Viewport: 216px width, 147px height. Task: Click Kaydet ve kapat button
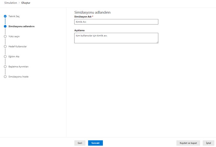[188, 143]
